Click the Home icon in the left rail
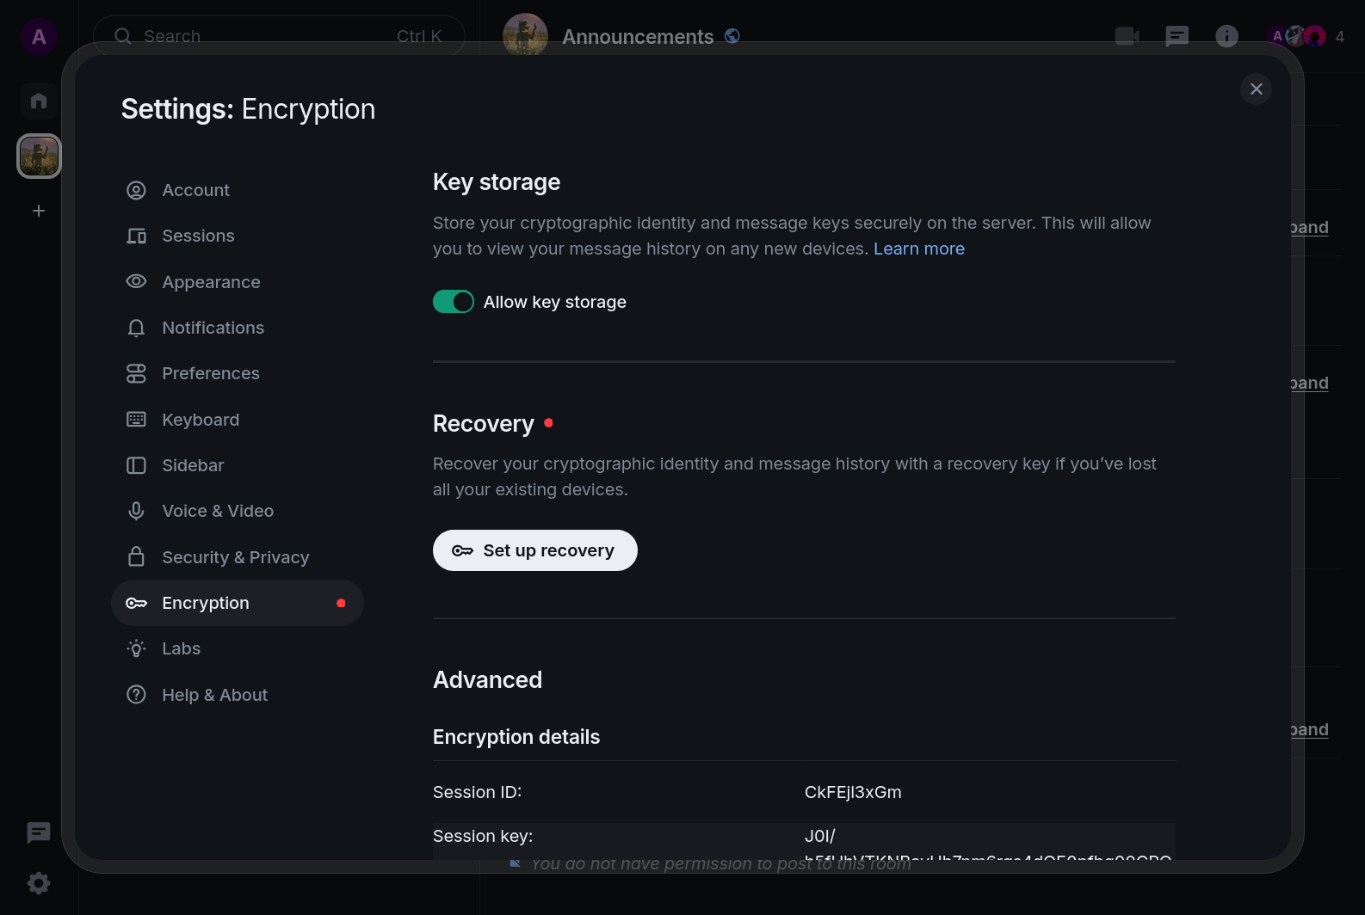The image size is (1365, 915). [39, 101]
